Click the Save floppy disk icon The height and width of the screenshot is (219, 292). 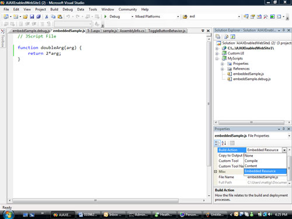click(32, 16)
